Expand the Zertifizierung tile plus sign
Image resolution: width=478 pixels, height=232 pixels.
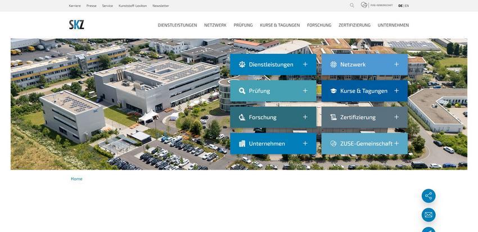(396, 117)
